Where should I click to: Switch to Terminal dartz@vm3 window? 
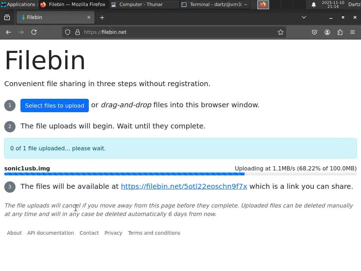click(215, 4)
